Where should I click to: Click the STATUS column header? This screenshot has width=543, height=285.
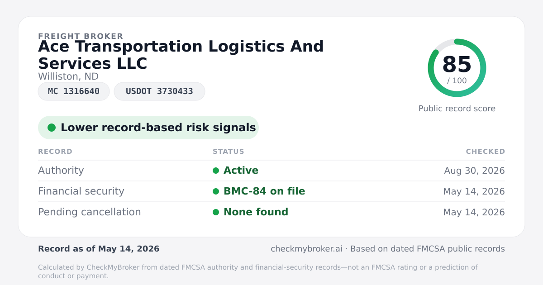(x=229, y=152)
